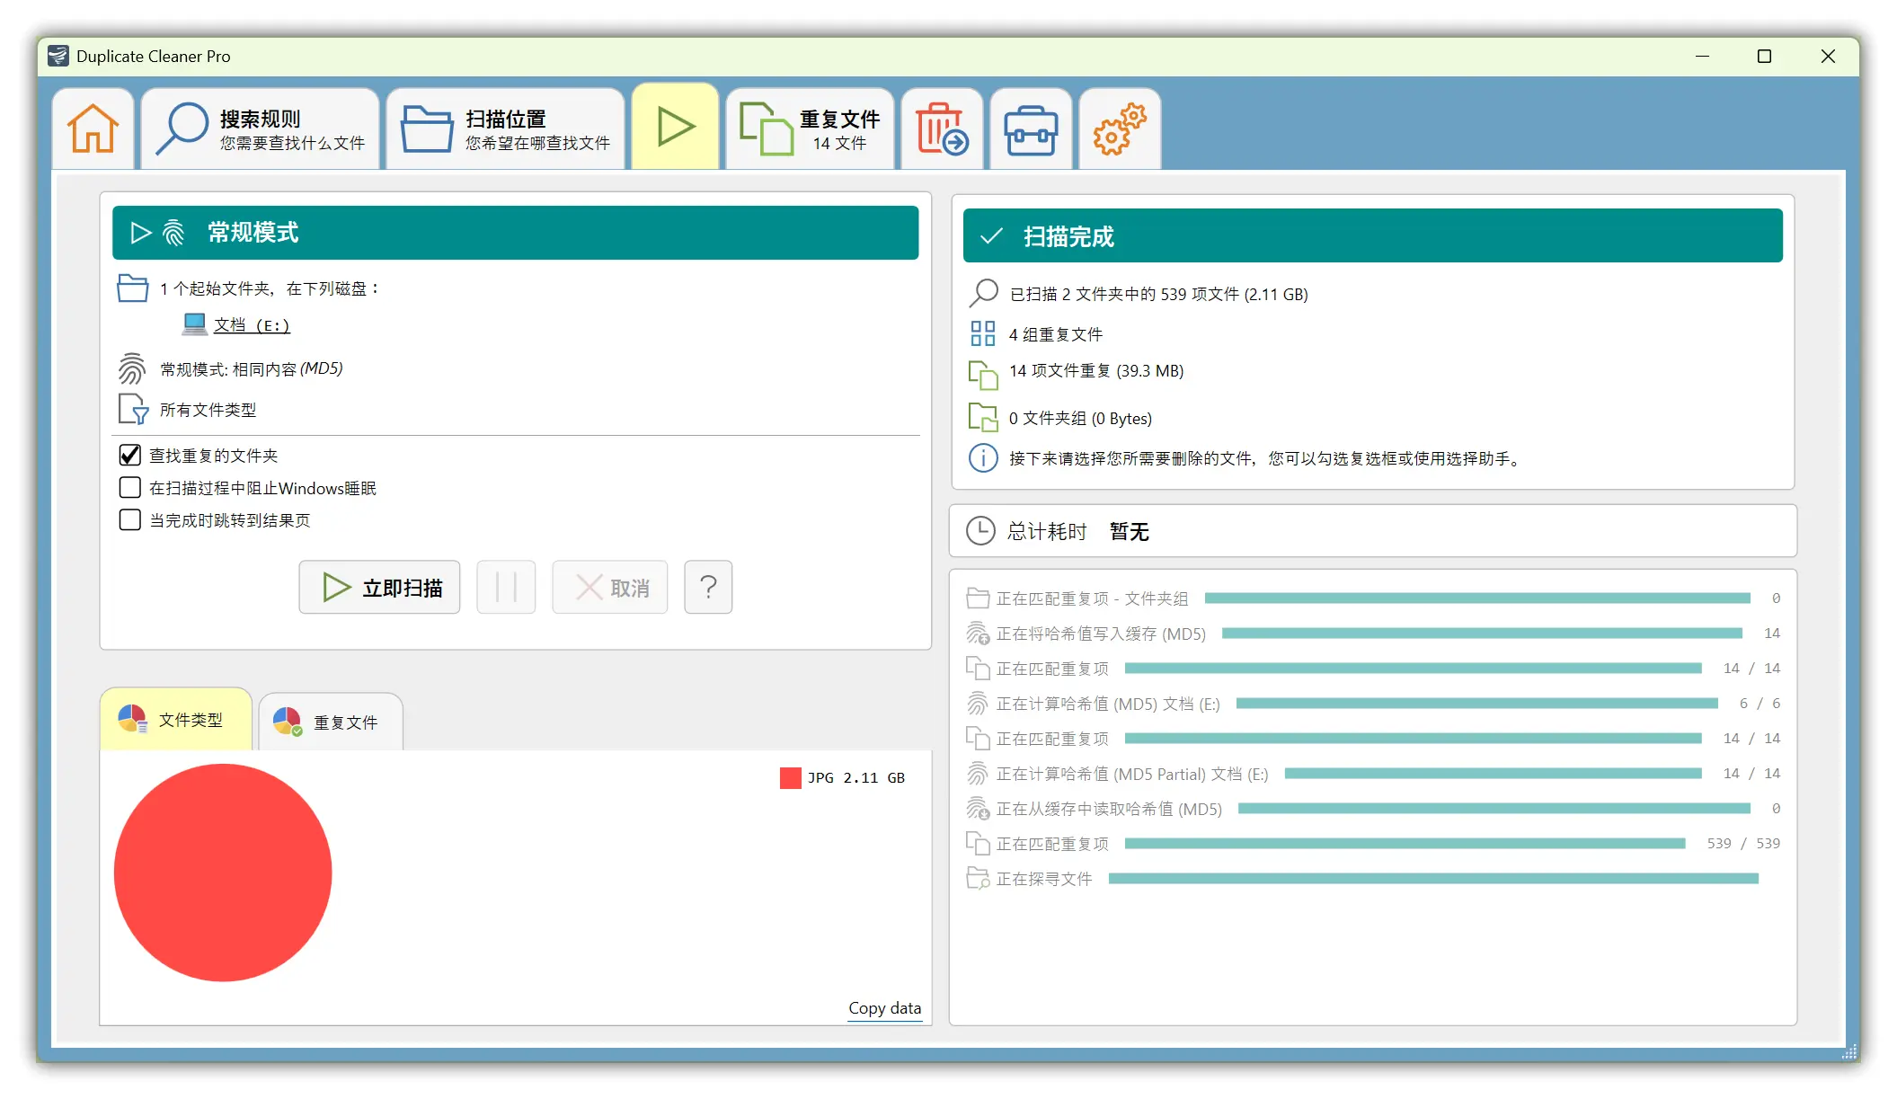The width and height of the screenshot is (1897, 1099).
Task: Click the red pie chart
Action: point(223,873)
